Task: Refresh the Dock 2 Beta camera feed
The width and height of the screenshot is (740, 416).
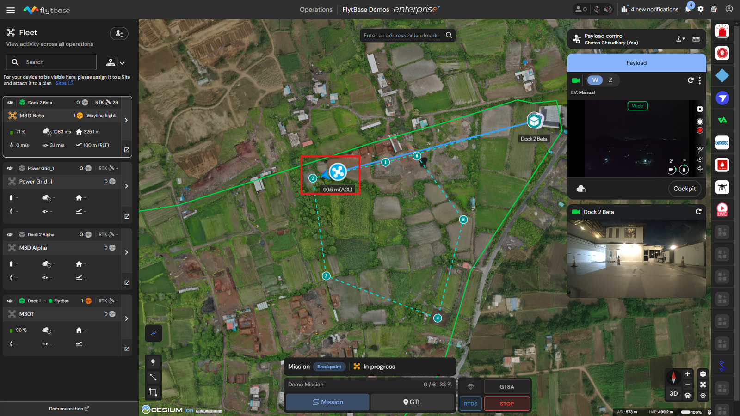Action: click(698, 212)
